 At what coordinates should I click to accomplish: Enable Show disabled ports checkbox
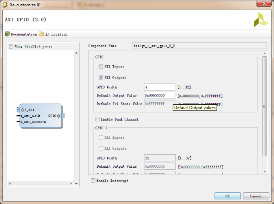coord(11,47)
